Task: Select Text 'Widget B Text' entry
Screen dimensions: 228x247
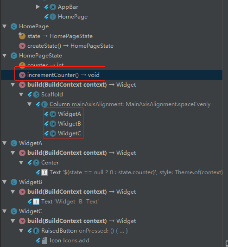Action: [x=63, y=202]
